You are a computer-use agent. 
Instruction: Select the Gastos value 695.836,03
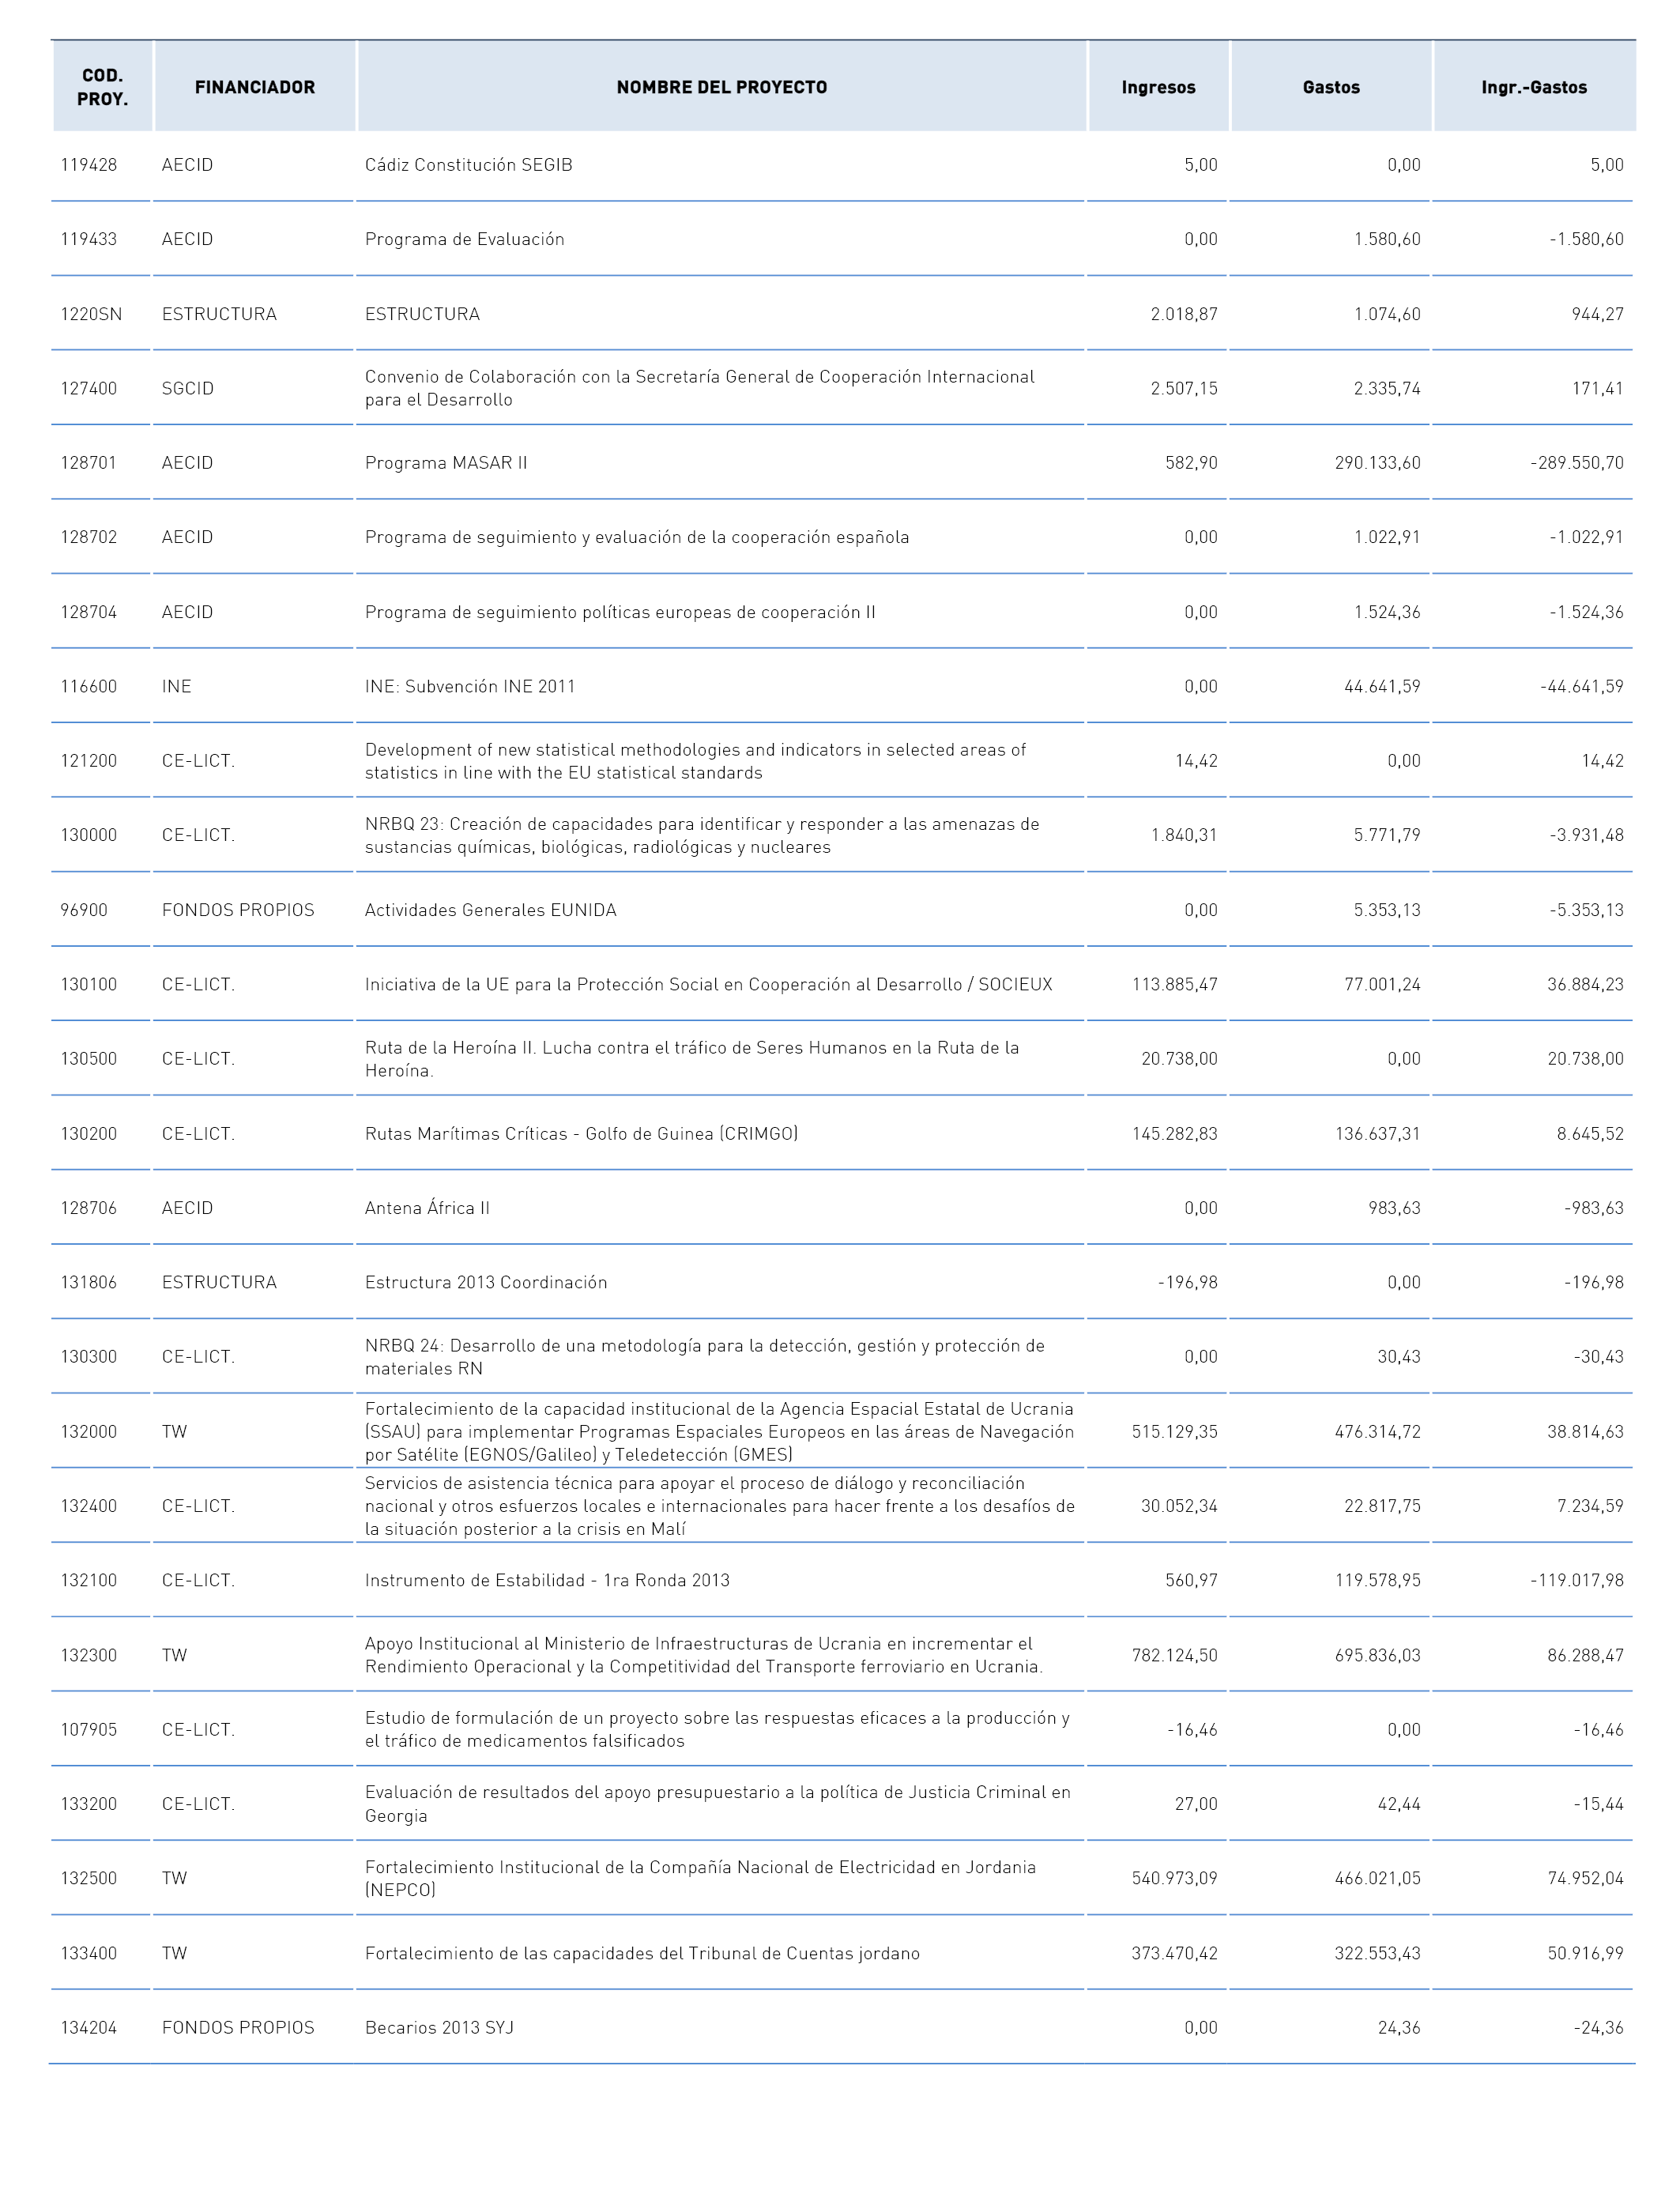click(x=1378, y=1656)
